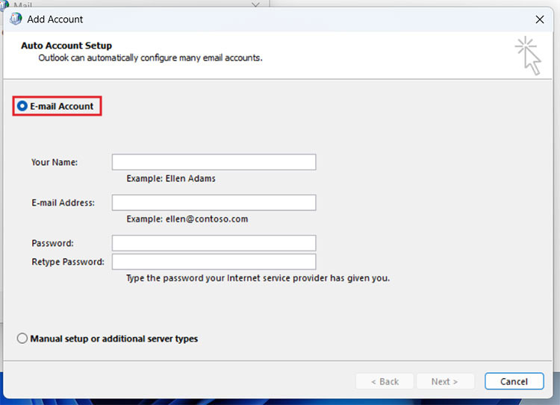The image size is (560, 405).
Task: Click the Cancel button
Action: [514, 381]
